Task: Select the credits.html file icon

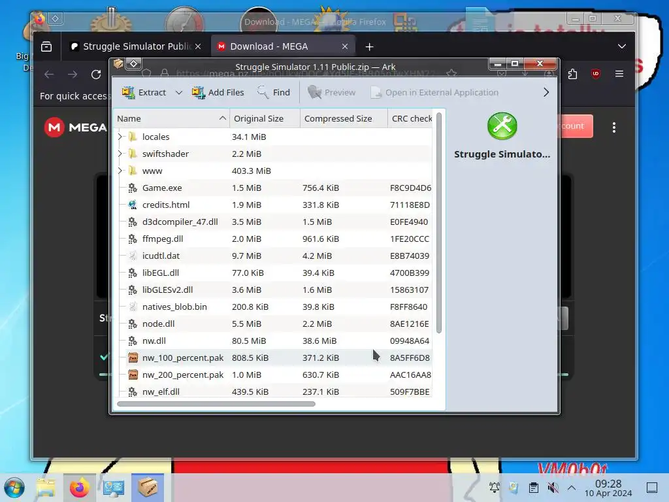Action: [x=133, y=205]
